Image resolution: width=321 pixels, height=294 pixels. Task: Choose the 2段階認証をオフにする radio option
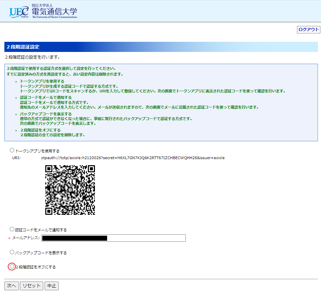(x=12, y=266)
